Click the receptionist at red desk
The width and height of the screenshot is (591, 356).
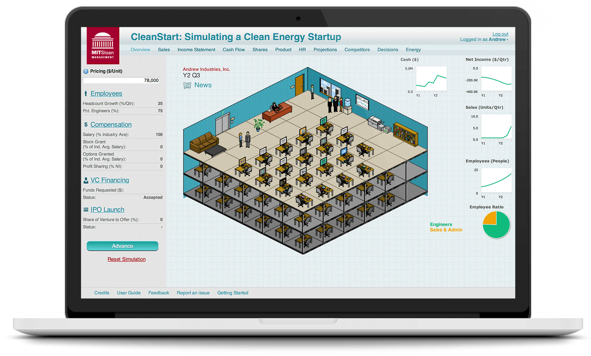pos(275,106)
